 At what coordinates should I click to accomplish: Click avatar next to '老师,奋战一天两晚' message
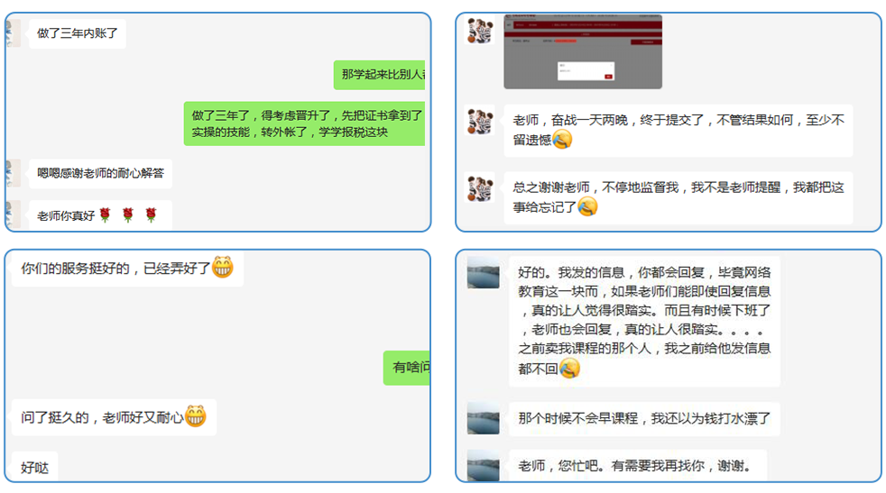480,120
